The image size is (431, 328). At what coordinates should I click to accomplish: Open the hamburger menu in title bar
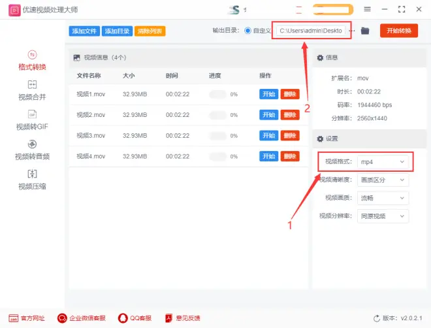(367, 9)
